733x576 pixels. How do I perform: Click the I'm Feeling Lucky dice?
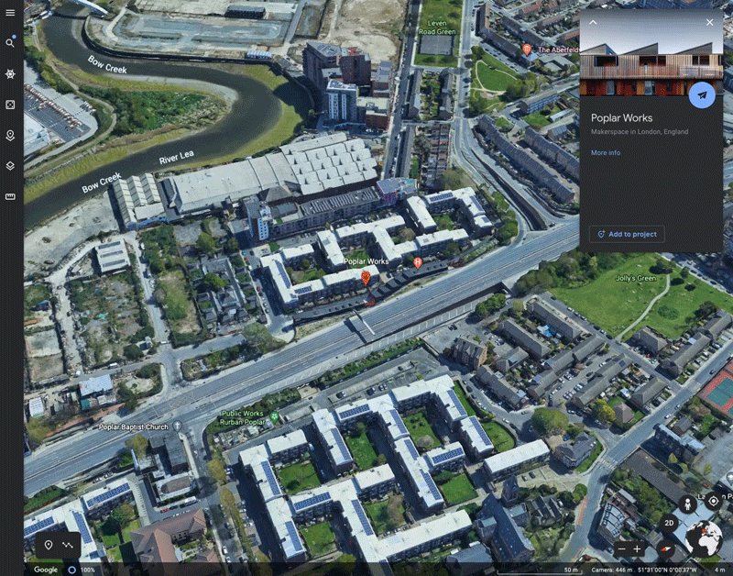10,105
